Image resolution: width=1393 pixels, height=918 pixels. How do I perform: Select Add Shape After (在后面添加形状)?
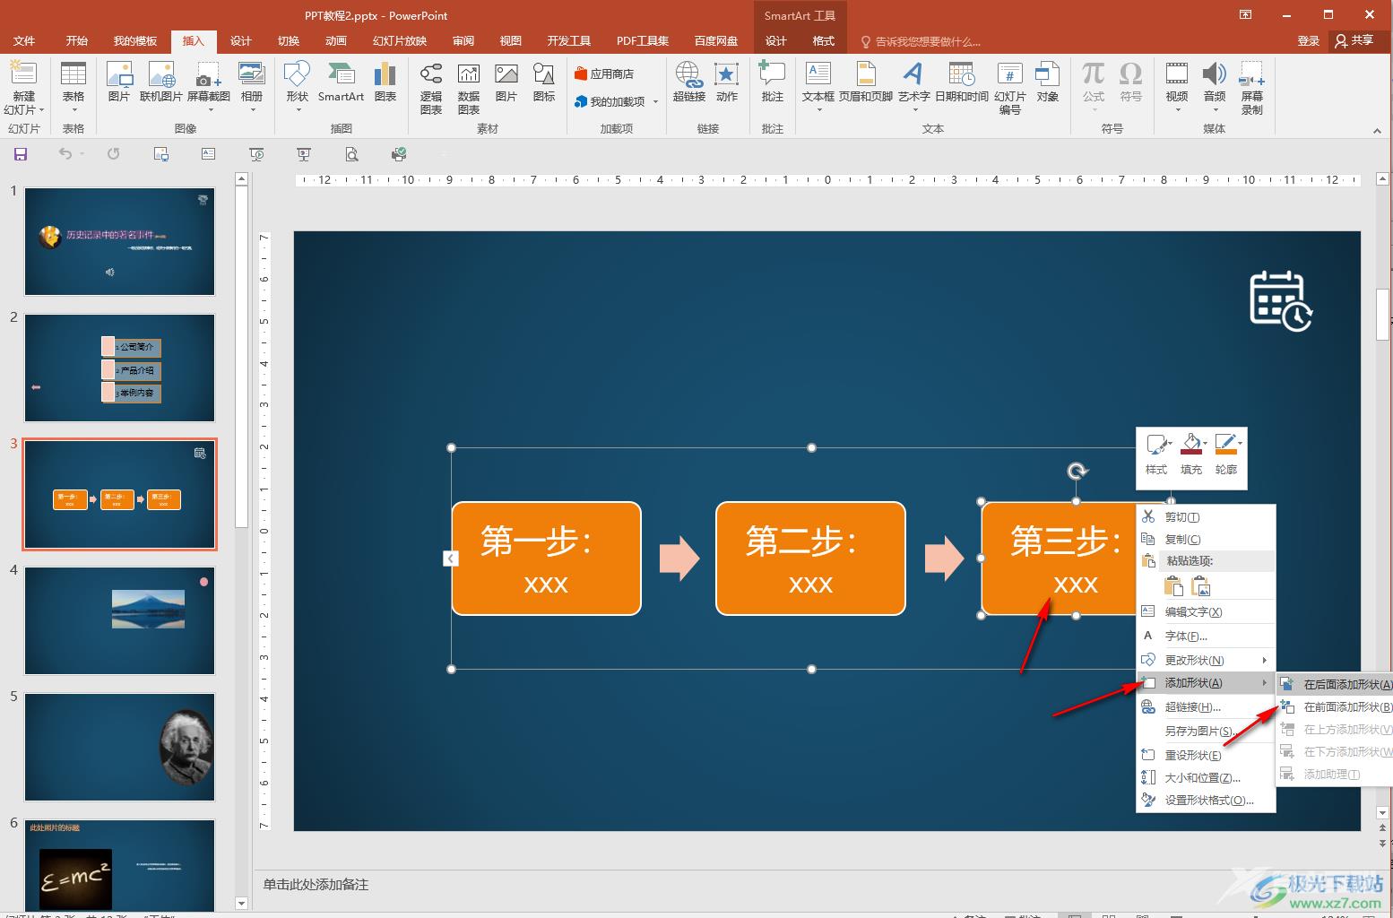[1335, 684]
